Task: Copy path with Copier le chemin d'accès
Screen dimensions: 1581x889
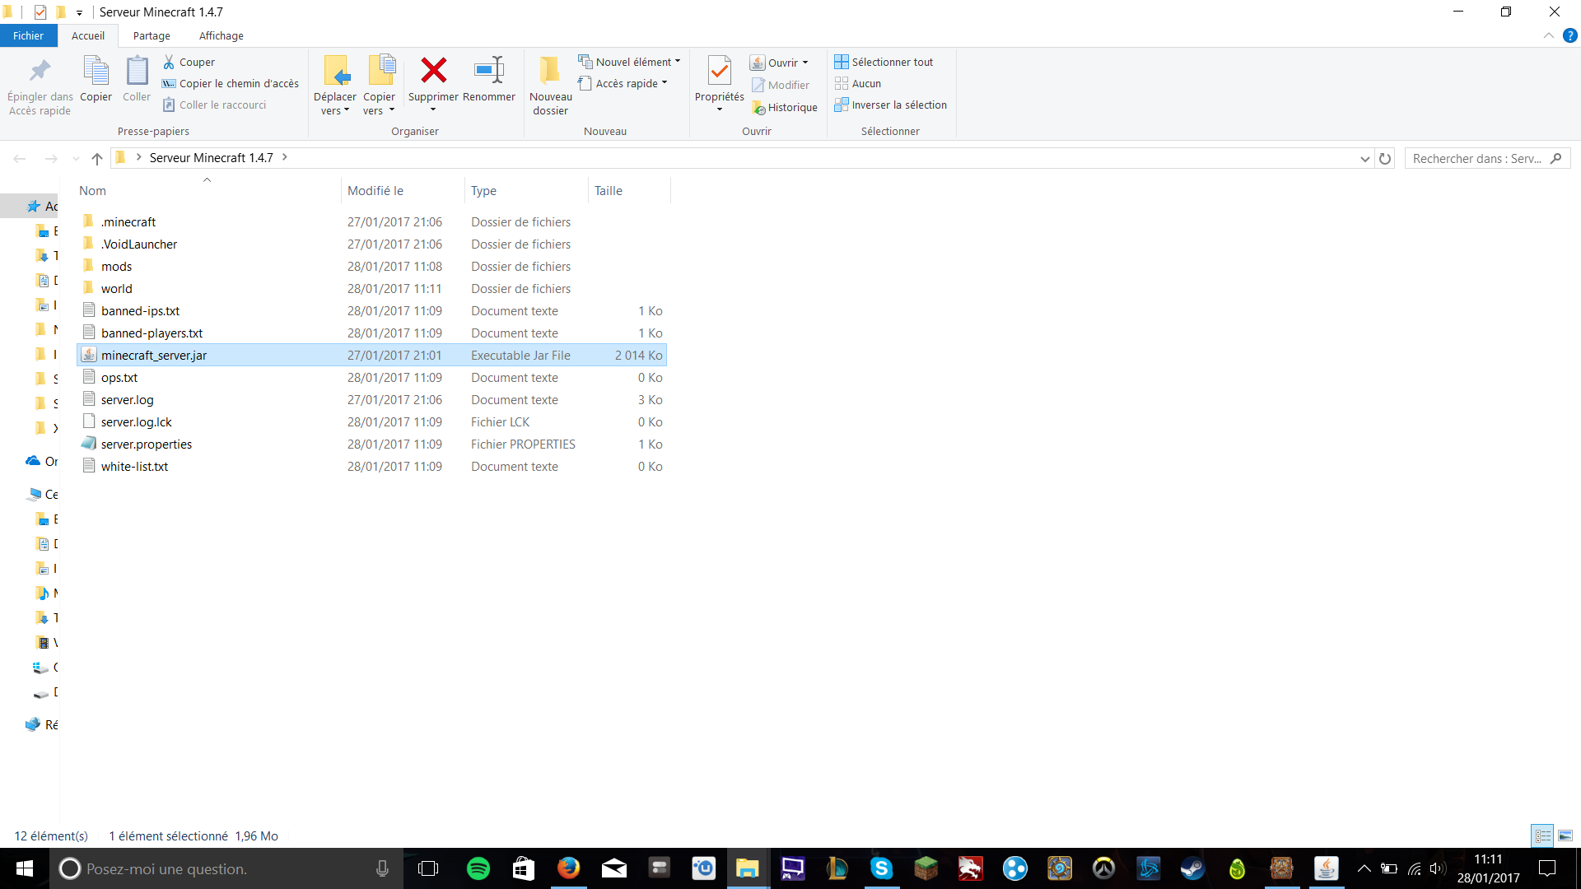Action: [231, 83]
